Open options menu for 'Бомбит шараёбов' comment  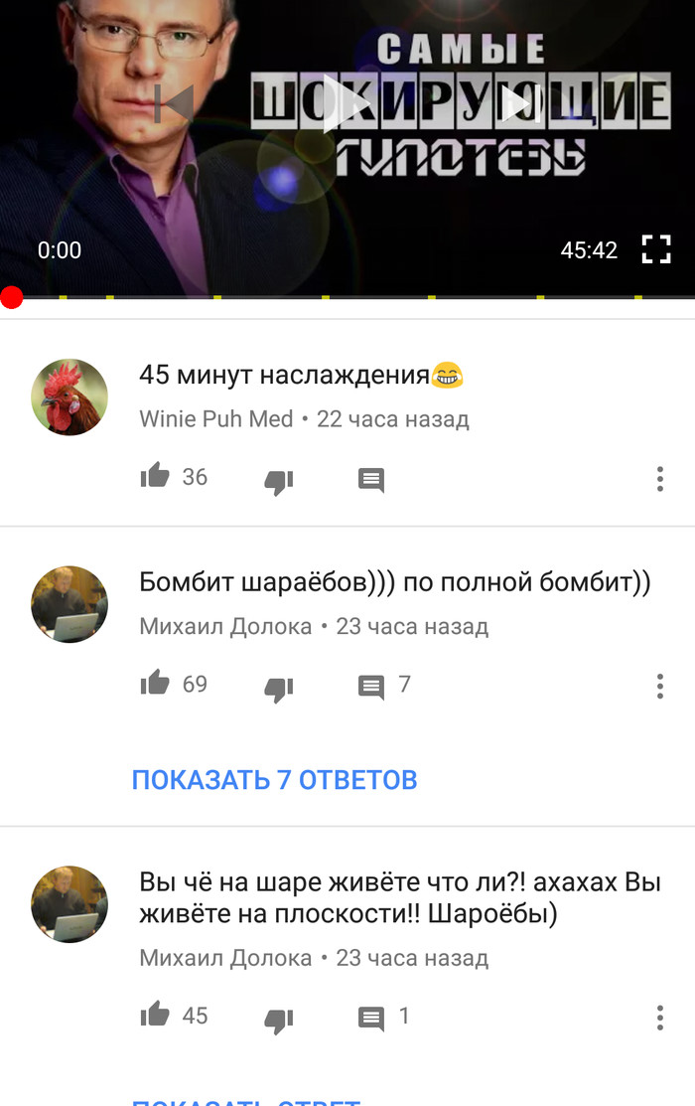(660, 686)
